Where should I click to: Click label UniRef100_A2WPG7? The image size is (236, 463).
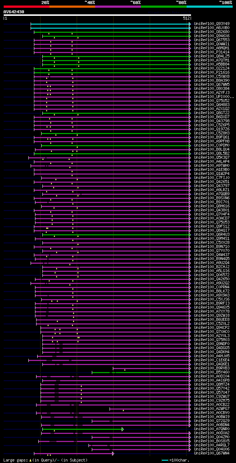[212, 409]
